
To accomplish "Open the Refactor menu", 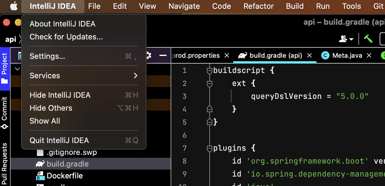I will (259, 6).
